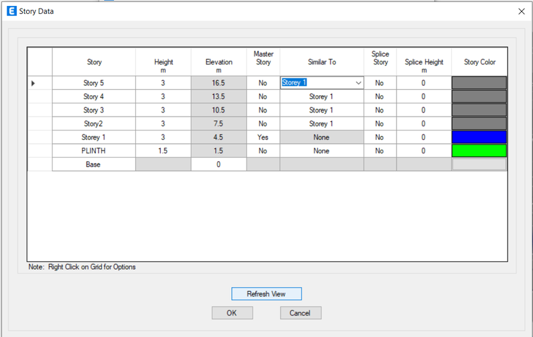Toggle Splice Story for Story 4
Screen dimensions: 533x337
pyautogui.click(x=380, y=97)
